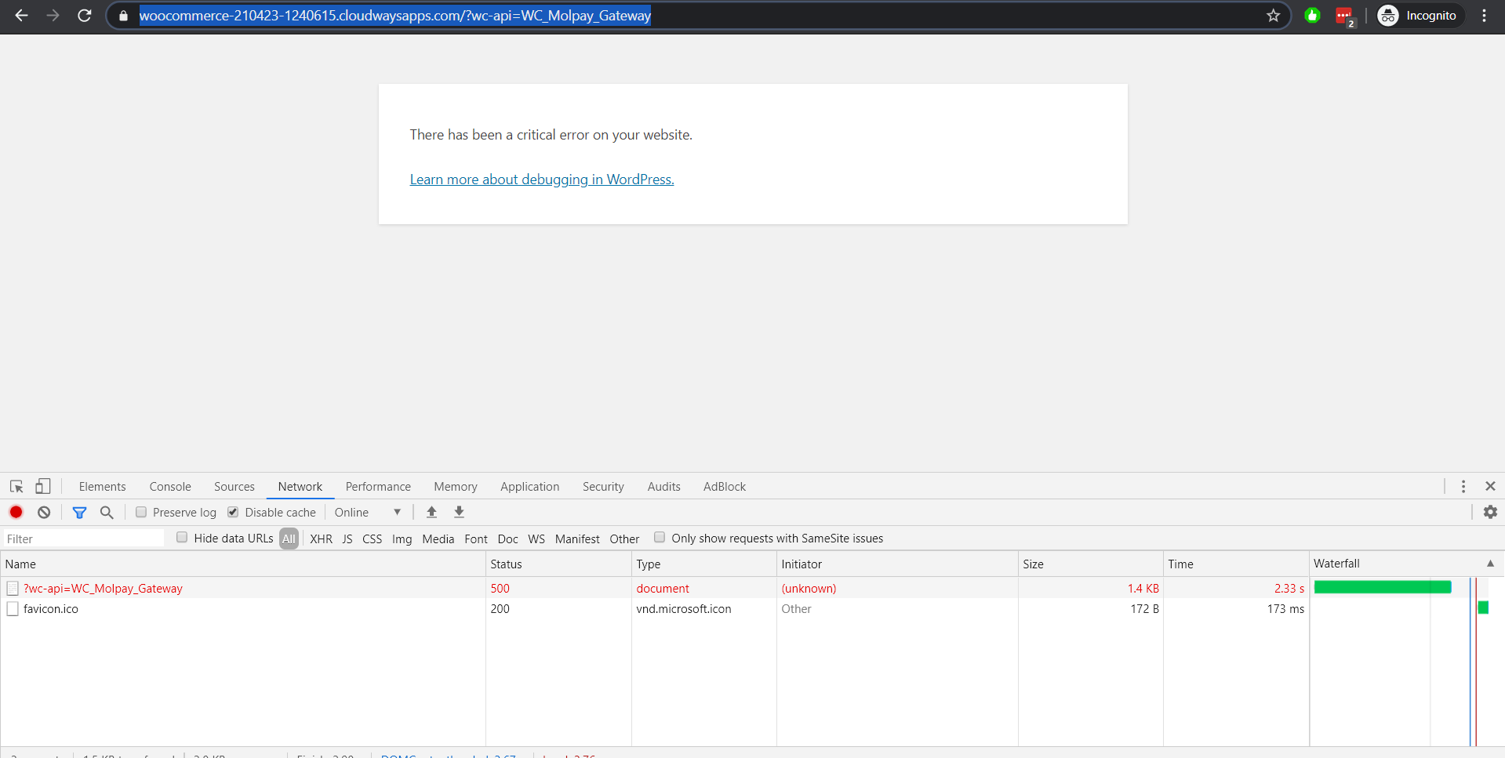Open the Network panel search
The height and width of the screenshot is (758, 1505).
pyautogui.click(x=106, y=512)
